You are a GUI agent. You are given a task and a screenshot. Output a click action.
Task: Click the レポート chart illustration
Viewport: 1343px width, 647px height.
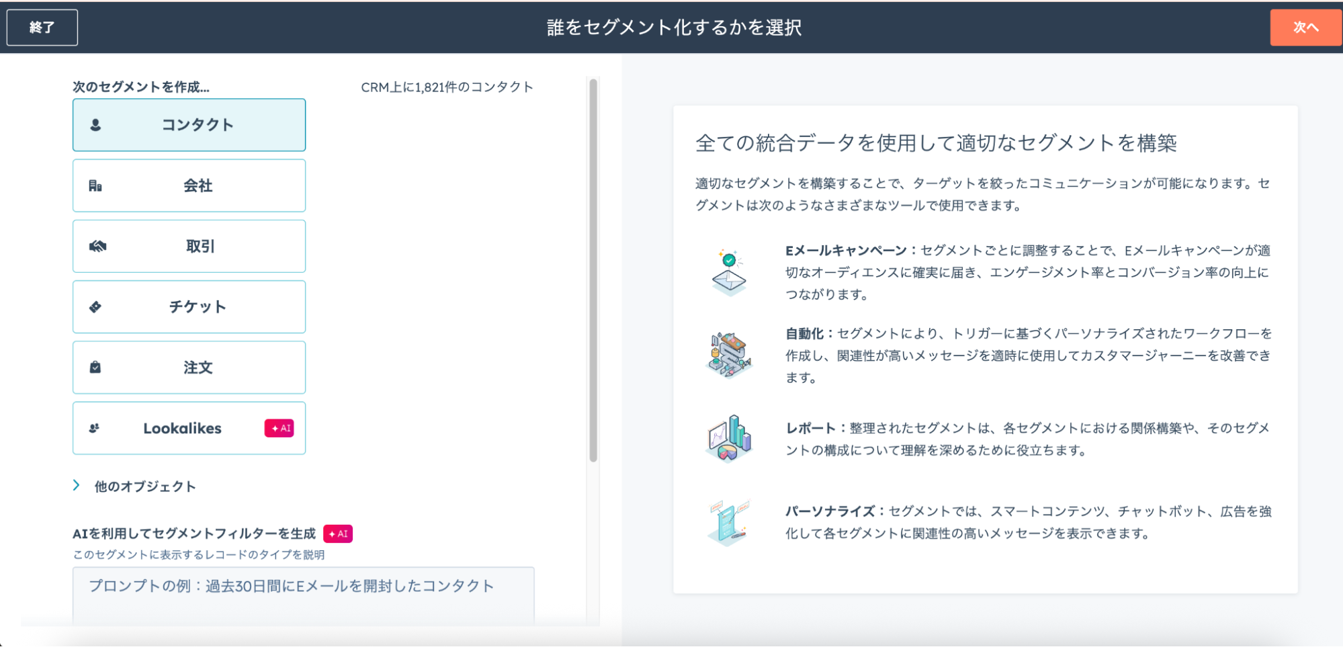click(x=729, y=439)
